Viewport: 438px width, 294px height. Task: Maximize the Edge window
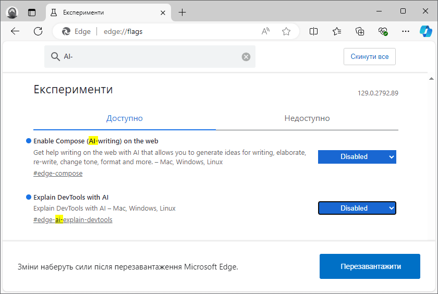(403, 11)
